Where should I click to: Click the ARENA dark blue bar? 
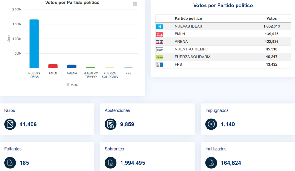pos(72,66)
